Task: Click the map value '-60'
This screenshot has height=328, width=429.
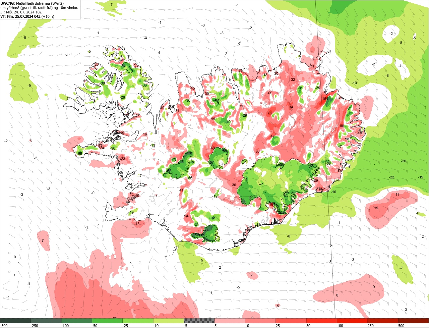Action: (x=225, y=150)
